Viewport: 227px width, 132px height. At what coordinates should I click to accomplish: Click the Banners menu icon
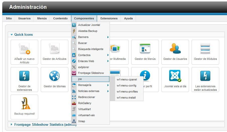point(74,37)
